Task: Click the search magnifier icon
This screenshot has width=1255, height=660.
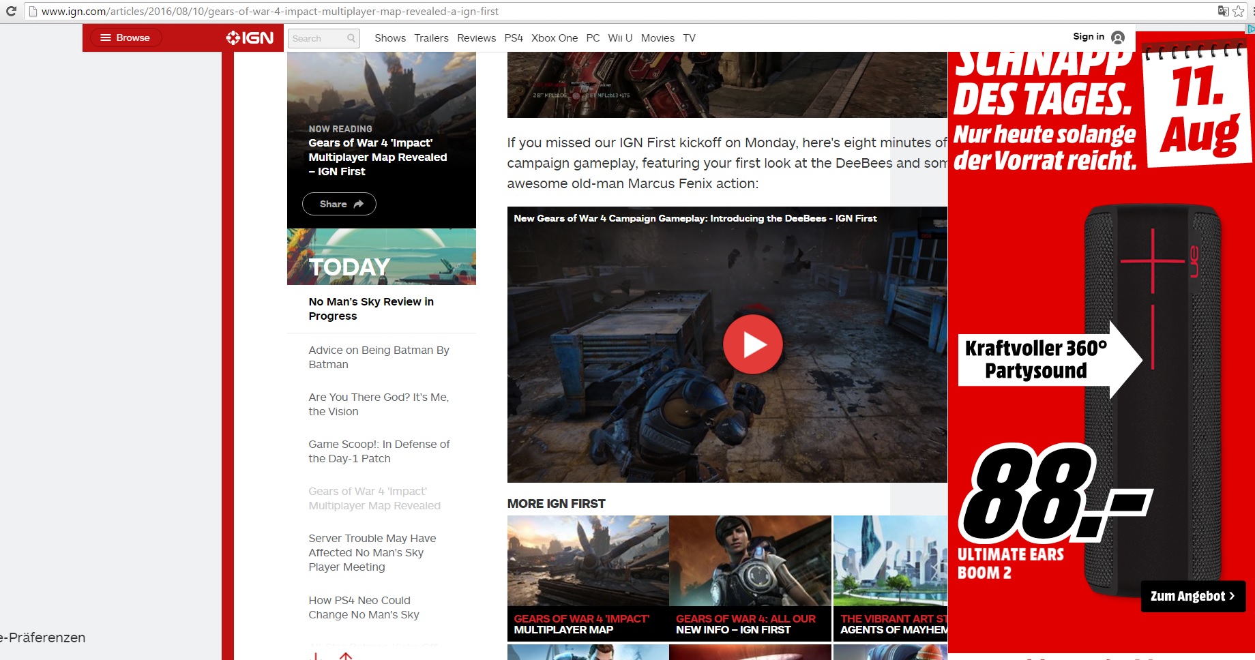Action: 351,38
